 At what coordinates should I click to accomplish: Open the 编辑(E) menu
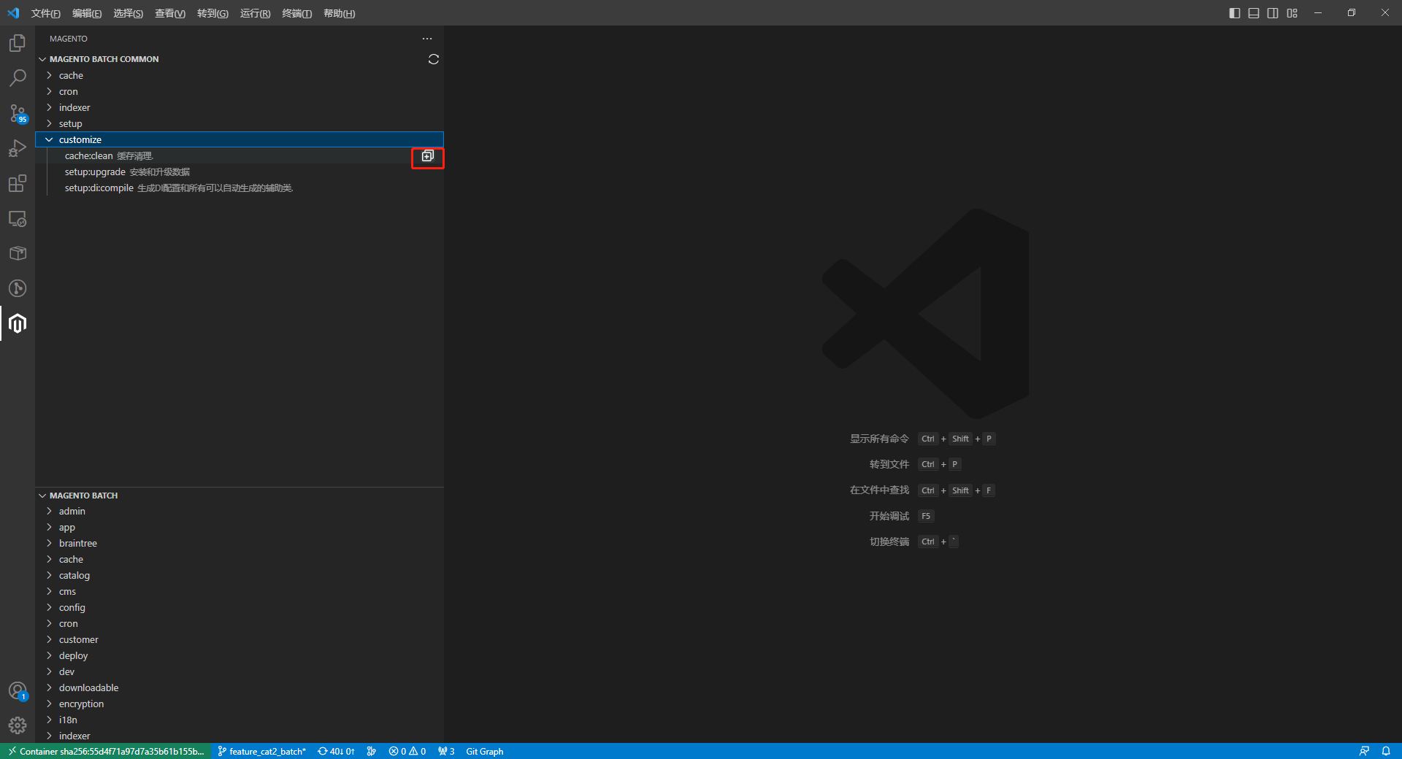(87, 13)
